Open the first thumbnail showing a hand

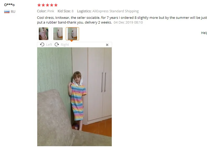pos(44,34)
